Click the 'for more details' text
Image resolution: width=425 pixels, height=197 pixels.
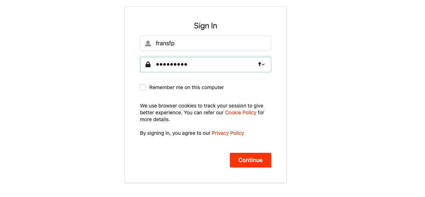[x=155, y=119]
